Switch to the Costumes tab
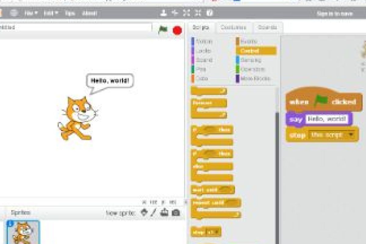Image resolution: width=366 pixels, height=244 pixels. [233, 27]
